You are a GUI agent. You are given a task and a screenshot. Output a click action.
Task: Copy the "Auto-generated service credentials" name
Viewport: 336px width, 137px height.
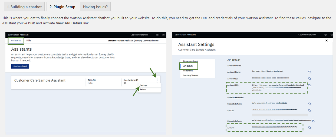tap(310, 104)
